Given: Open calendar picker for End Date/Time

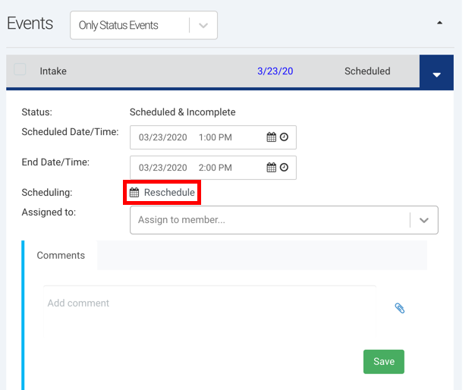Looking at the screenshot, I should pos(271,168).
